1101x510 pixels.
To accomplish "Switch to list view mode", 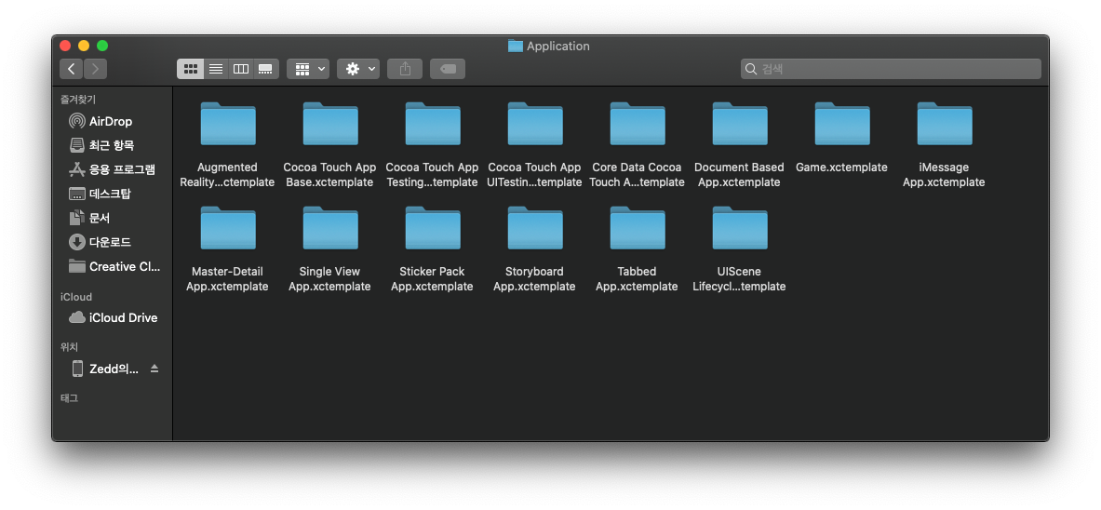I will (216, 69).
